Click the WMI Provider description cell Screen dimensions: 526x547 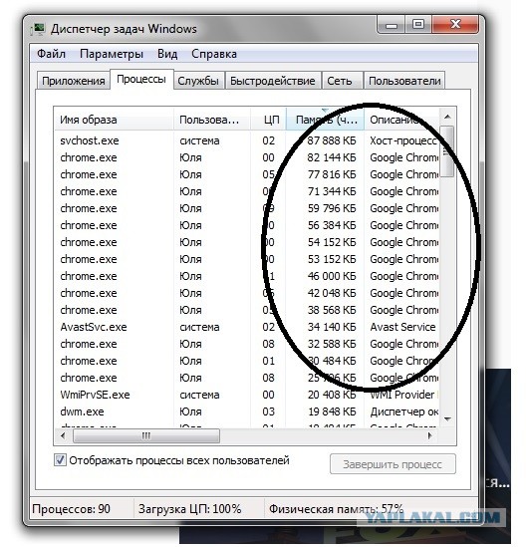(403, 395)
